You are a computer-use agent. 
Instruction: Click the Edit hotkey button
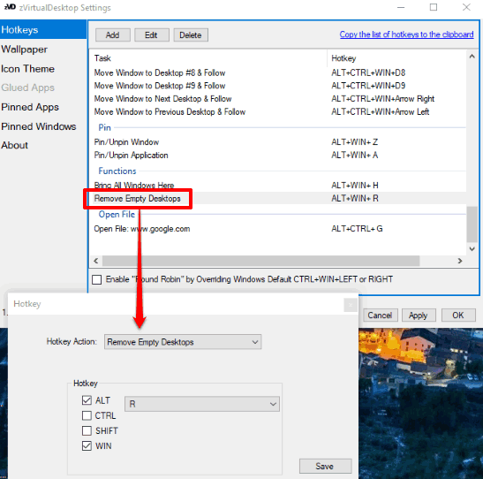(151, 34)
